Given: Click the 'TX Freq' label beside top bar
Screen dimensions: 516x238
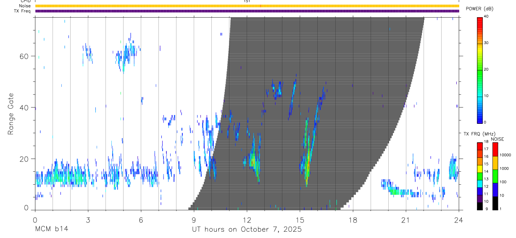Looking at the screenshot, I should pyautogui.click(x=22, y=11).
